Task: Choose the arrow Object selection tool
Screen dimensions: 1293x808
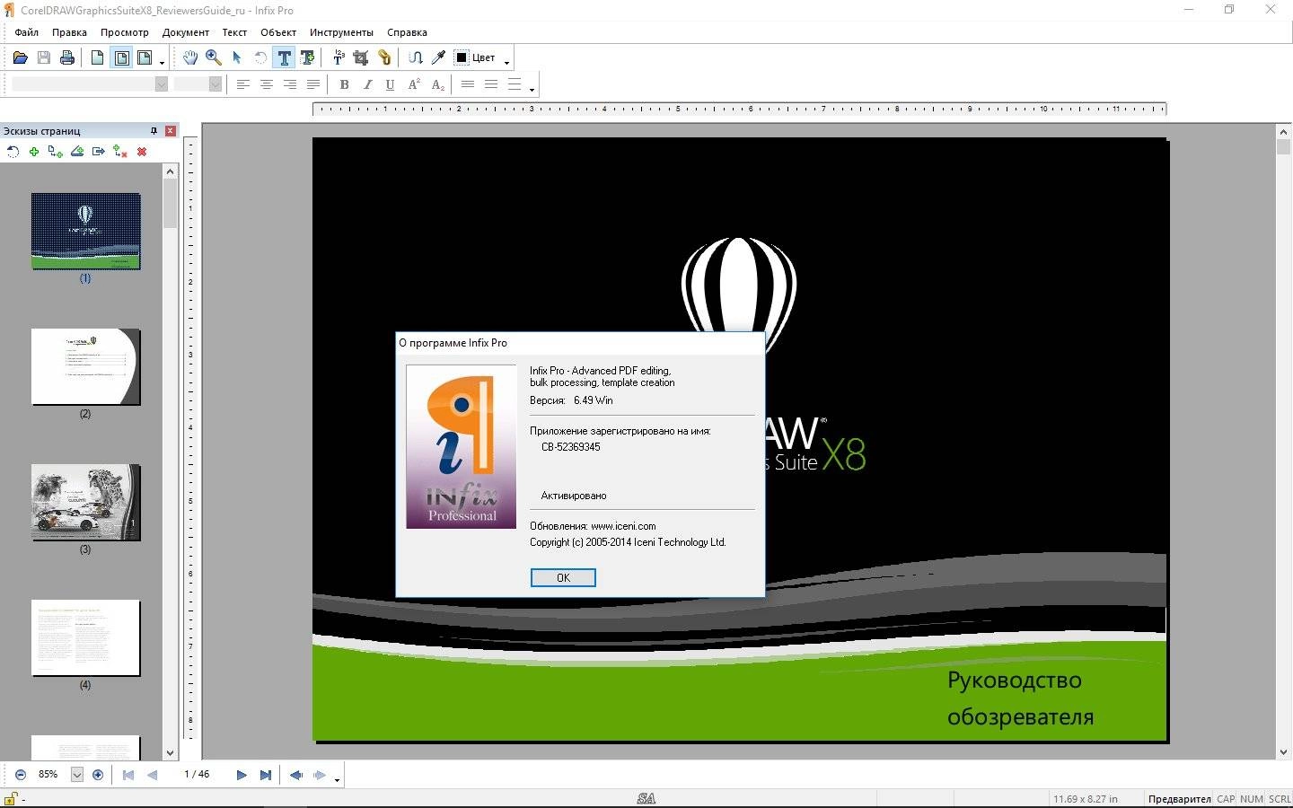Action: pos(237,57)
